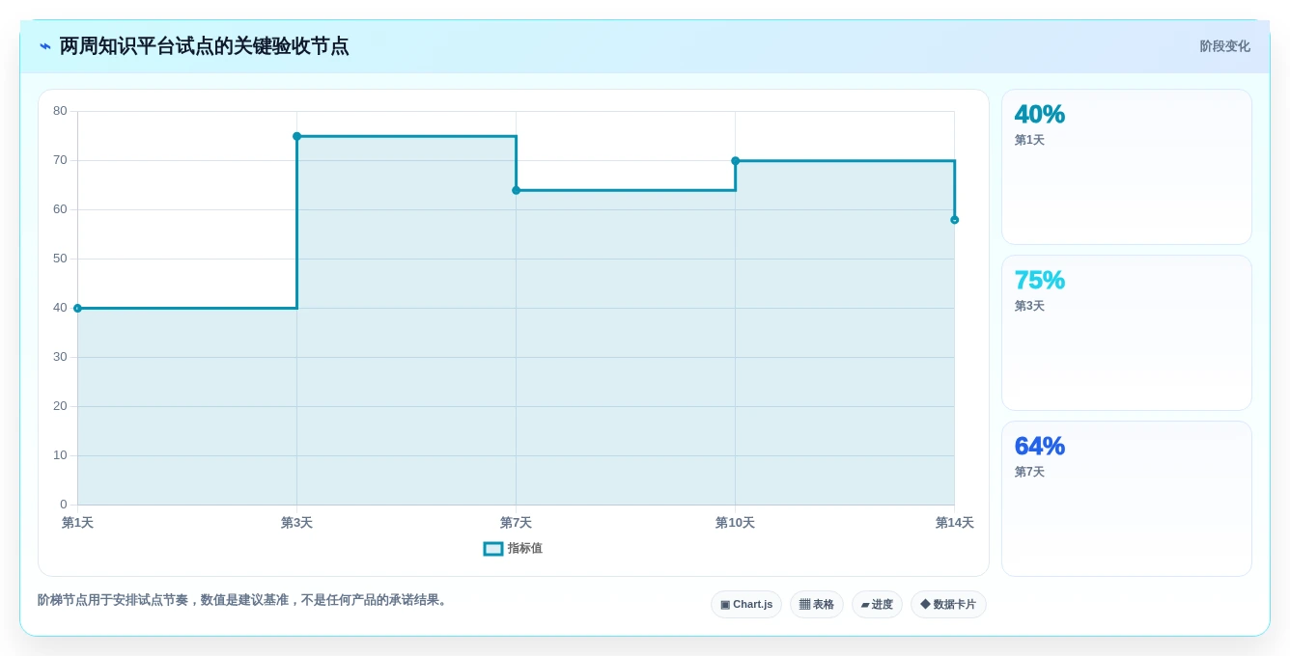Click the 第10天 data point at 70
This screenshot has height=656, width=1290.
point(735,161)
